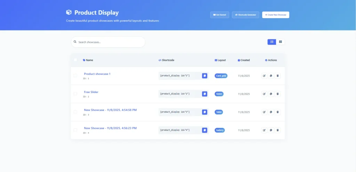Select shortcode text [product_display id="2"]
The image size is (356, 172).
click(x=175, y=94)
